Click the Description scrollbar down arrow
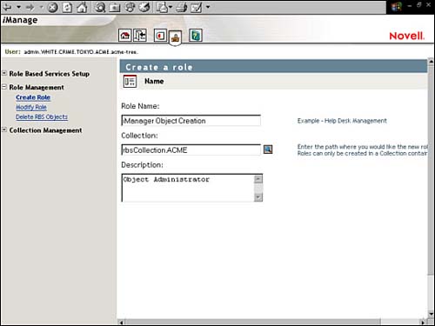The height and width of the screenshot is (326, 435). (x=258, y=197)
